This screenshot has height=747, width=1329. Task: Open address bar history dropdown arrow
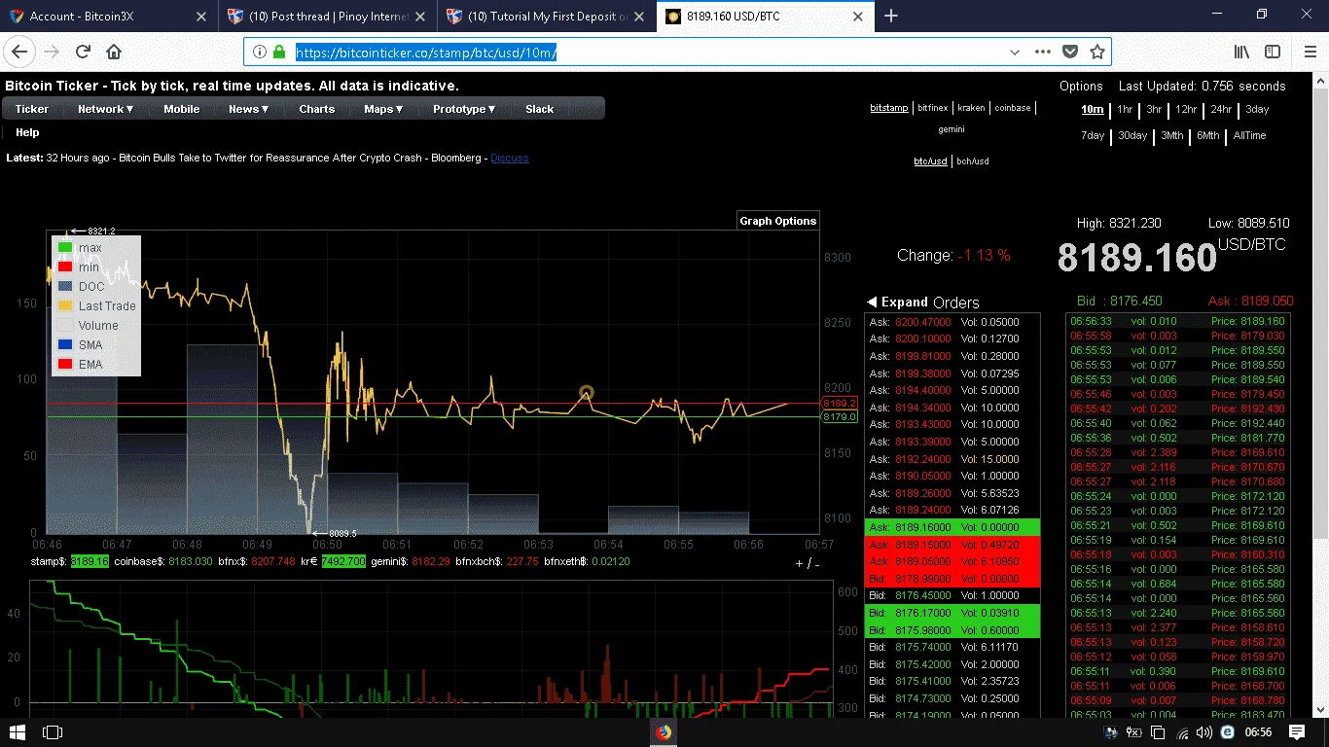pyautogui.click(x=1015, y=52)
